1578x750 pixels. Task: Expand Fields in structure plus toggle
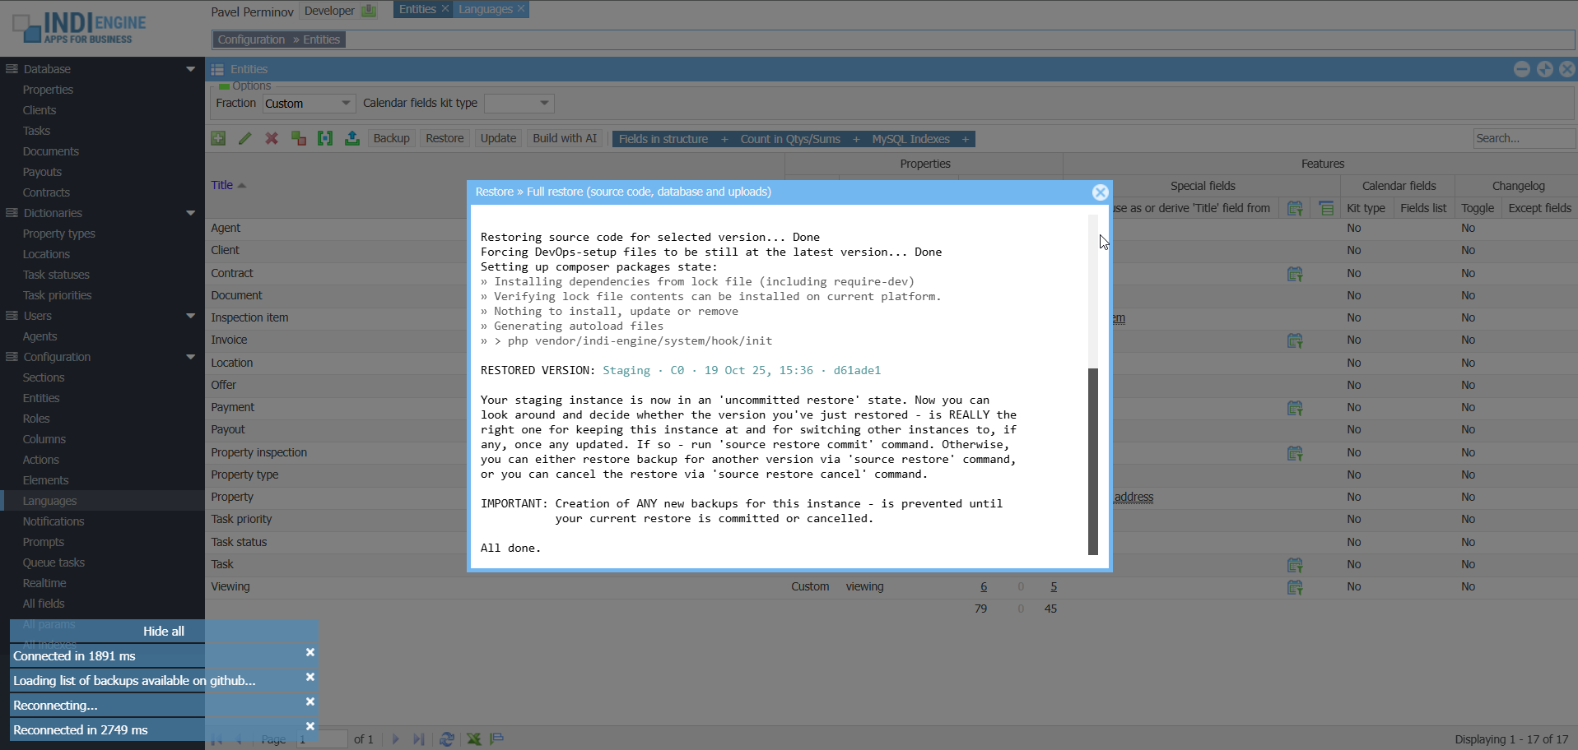(x=724, y=139)
